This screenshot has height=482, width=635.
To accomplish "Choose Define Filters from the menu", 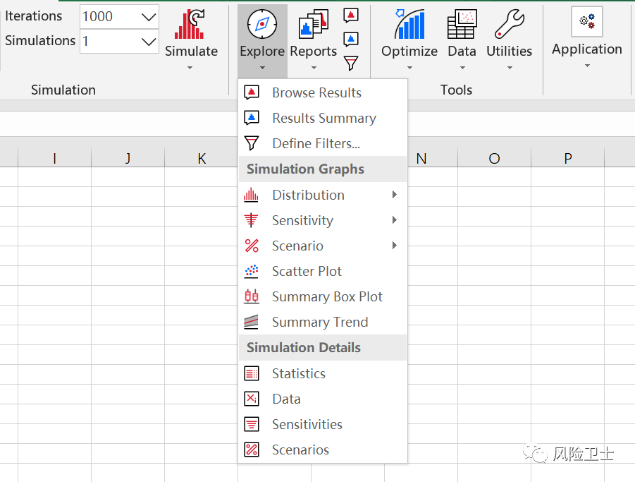I will 316,143.
